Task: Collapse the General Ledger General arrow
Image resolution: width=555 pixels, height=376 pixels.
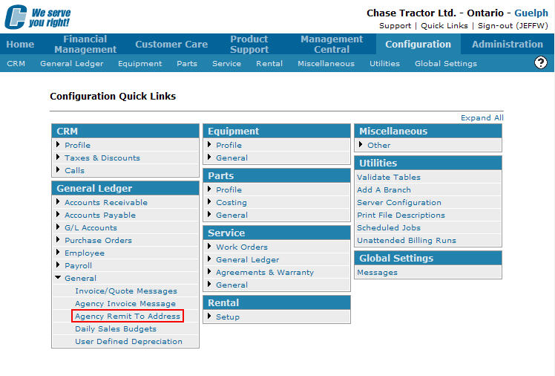Action: click(x=58, y=277)
